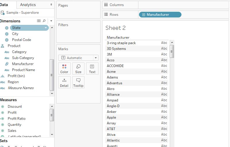Click the view-as-list icon in Dimensions

click(39, 21)
